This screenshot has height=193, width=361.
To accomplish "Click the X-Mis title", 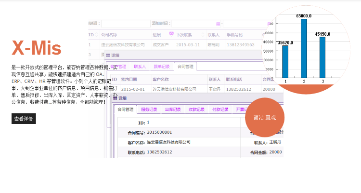I will (x=37, y=48).
